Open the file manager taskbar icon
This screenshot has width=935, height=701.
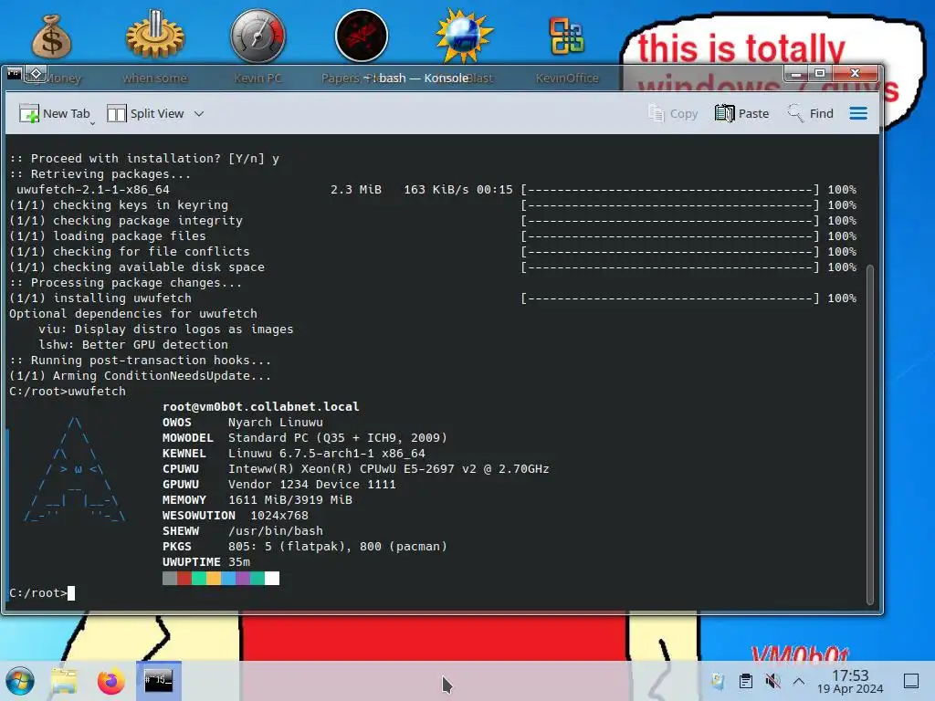[64, 681]
